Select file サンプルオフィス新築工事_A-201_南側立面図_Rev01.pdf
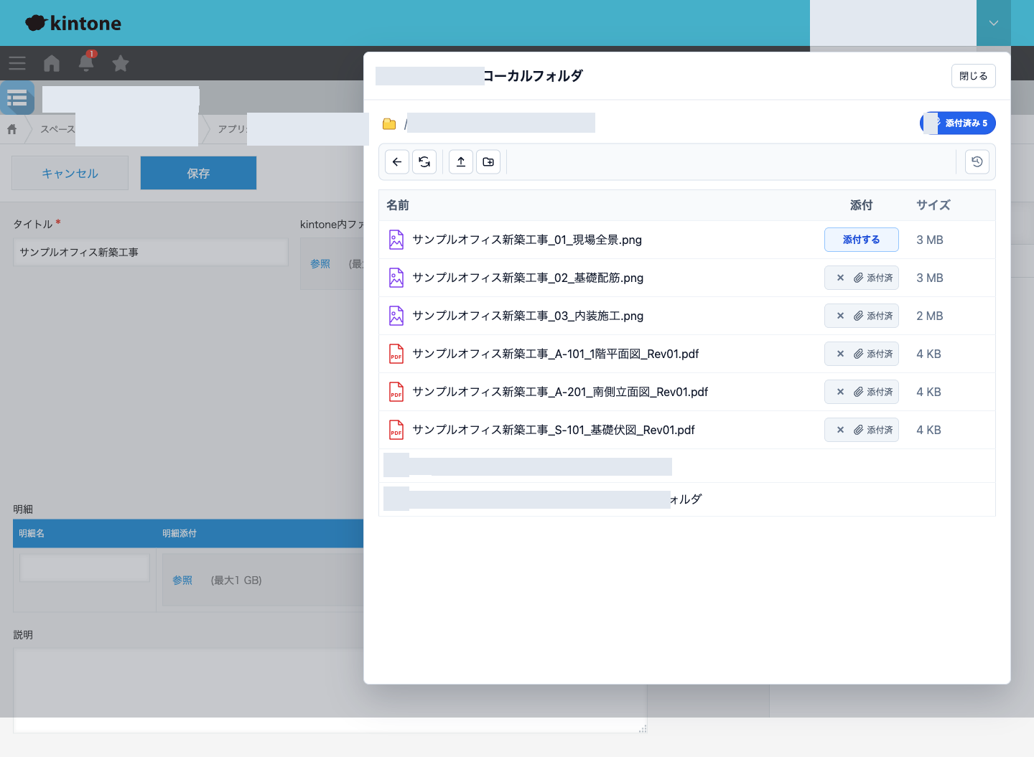1034x757 pixels. click(x=560, y=392)
